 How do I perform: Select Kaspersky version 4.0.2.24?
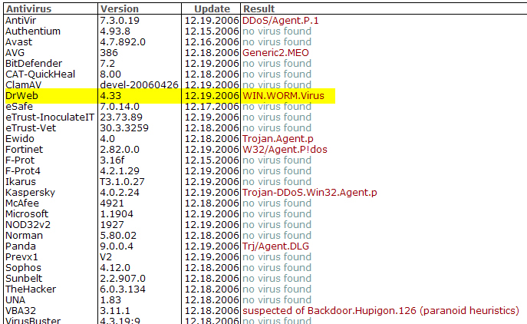point(120,193)
